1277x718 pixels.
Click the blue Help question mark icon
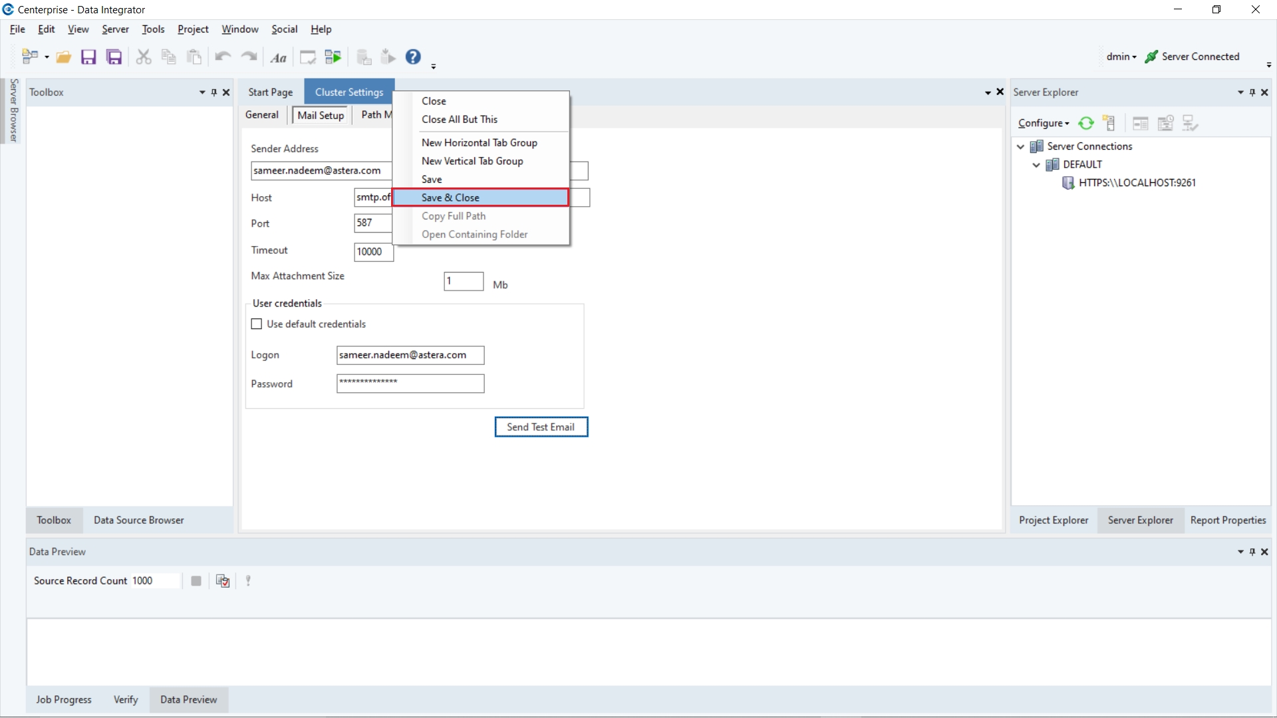click(413, 57)
